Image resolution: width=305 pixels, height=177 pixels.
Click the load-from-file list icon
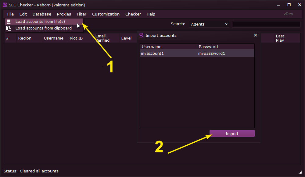[x=9, y=22]
